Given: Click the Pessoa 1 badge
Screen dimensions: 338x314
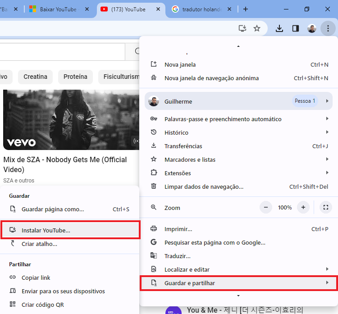Looking at the screenshot, I should (x=305, y=101).
